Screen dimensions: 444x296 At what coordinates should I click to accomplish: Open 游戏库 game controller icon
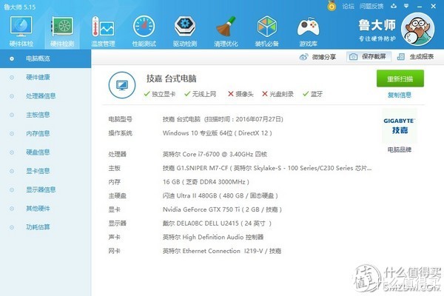click(308, 31)
